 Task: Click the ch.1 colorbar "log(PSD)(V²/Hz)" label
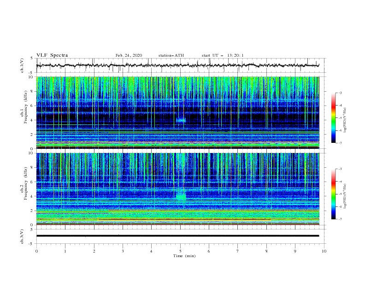coord(345,120)
